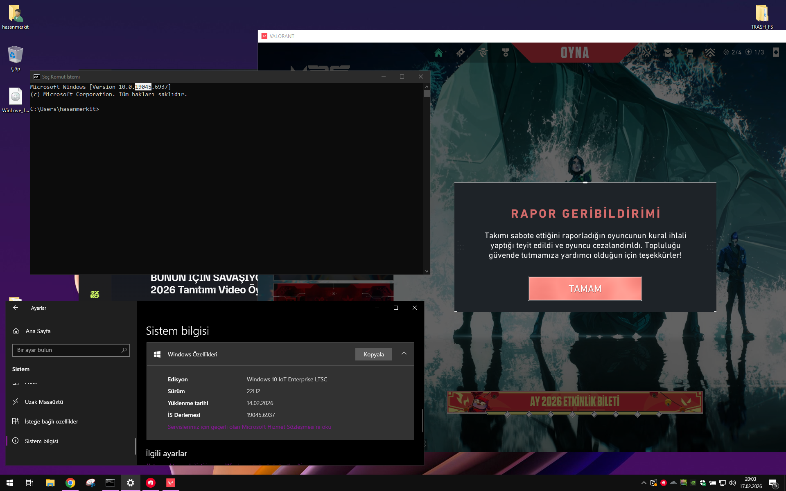Select the OYNA tab in VALORANT
Screen dimensions: 786x491
pos(575,53)
